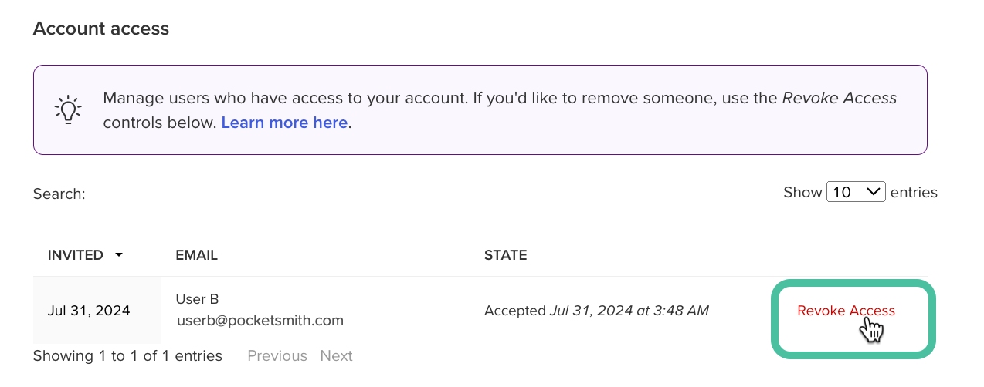Focus the Search input field
The image size is (984, 387).
pyautogui.click(x=173, y=193)
